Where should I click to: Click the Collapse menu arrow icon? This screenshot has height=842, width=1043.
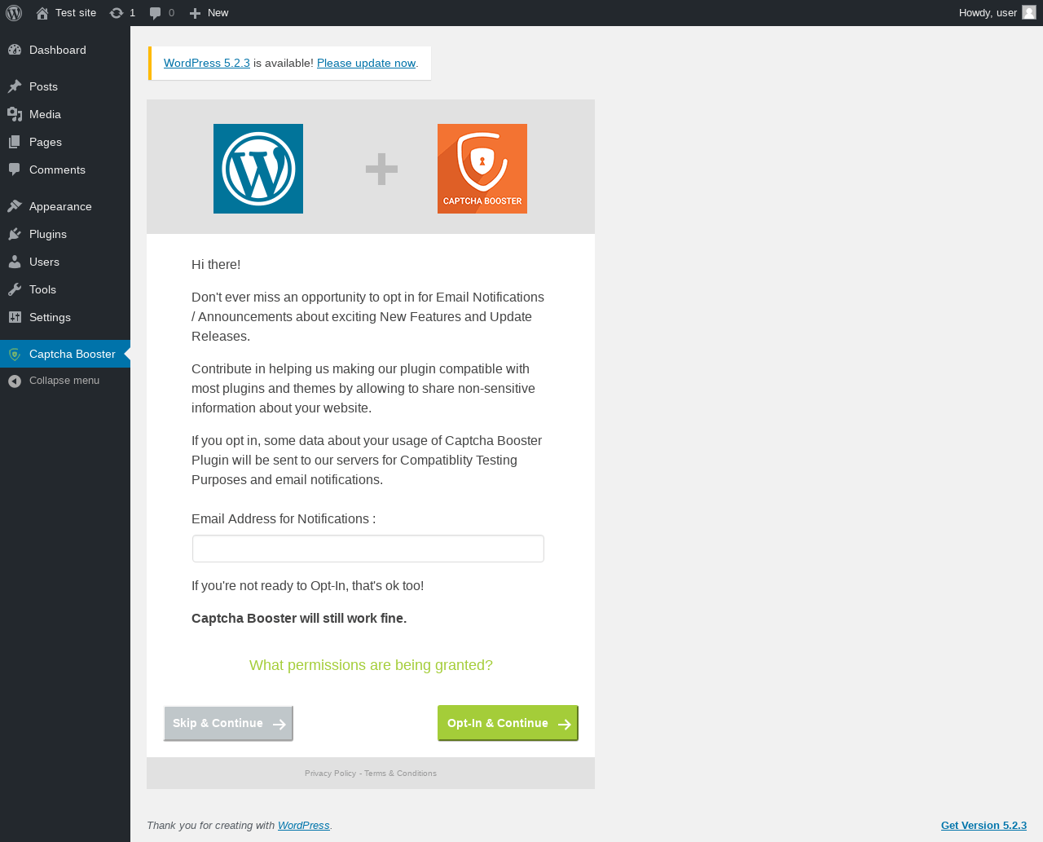pyautogui.click(x=15, y=381)
